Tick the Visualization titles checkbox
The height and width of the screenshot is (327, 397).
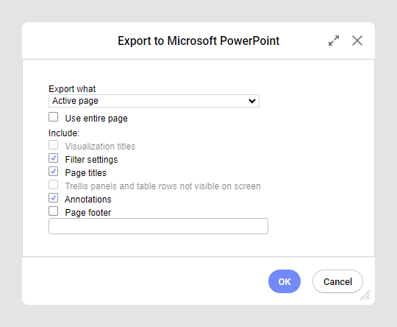[x=53, y=145]
